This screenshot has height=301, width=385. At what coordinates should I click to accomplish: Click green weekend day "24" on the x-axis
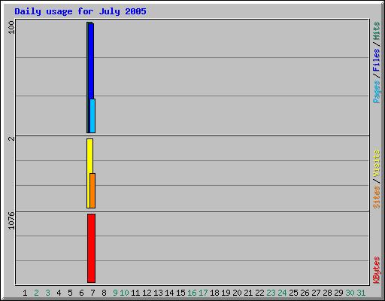click(x=282, y=293)
